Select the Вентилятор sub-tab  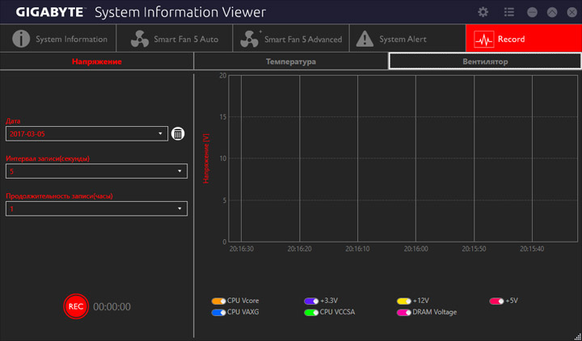click(485, 61)
